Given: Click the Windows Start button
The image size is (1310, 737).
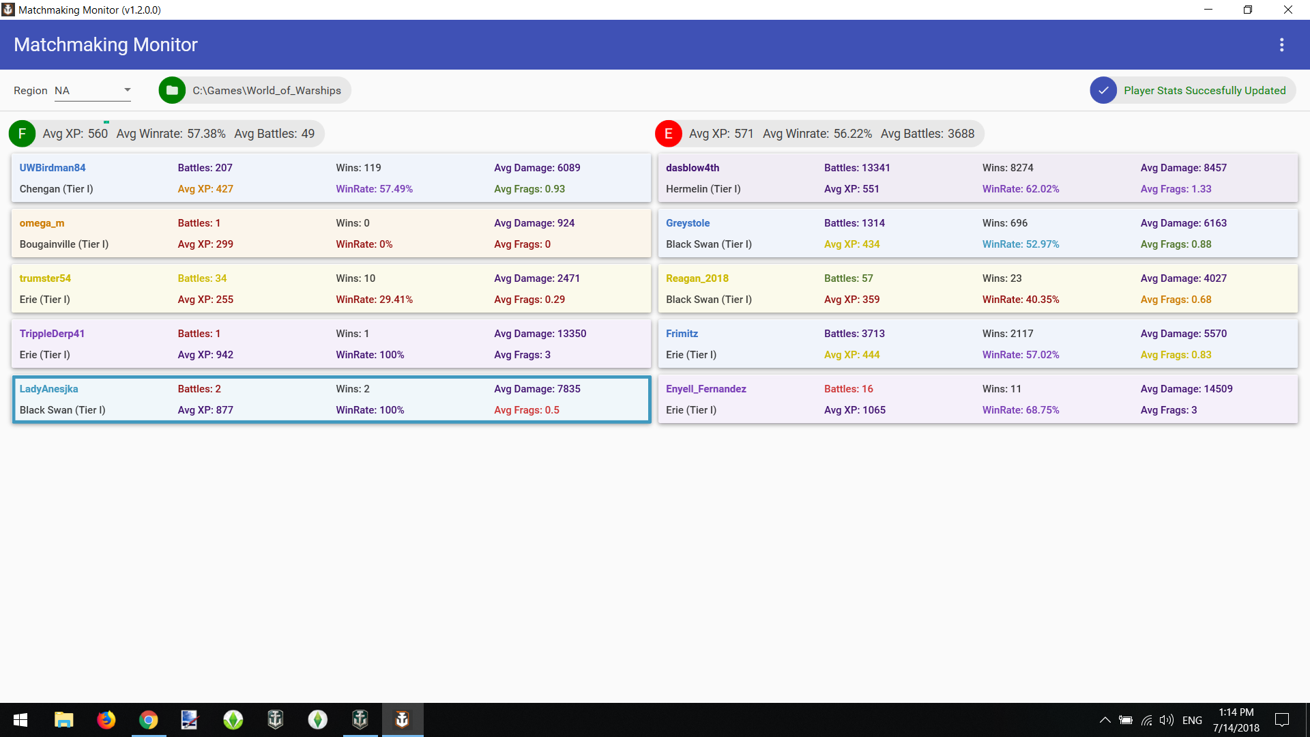Looking at the screenshot, I should pyautogui.click(x=20, y=720).
